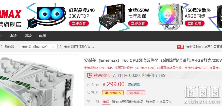Click the red alarm clock flash-sale icon
Image resolution: width=222 pixels, height=106 pixels.
[x=89, y=75]
